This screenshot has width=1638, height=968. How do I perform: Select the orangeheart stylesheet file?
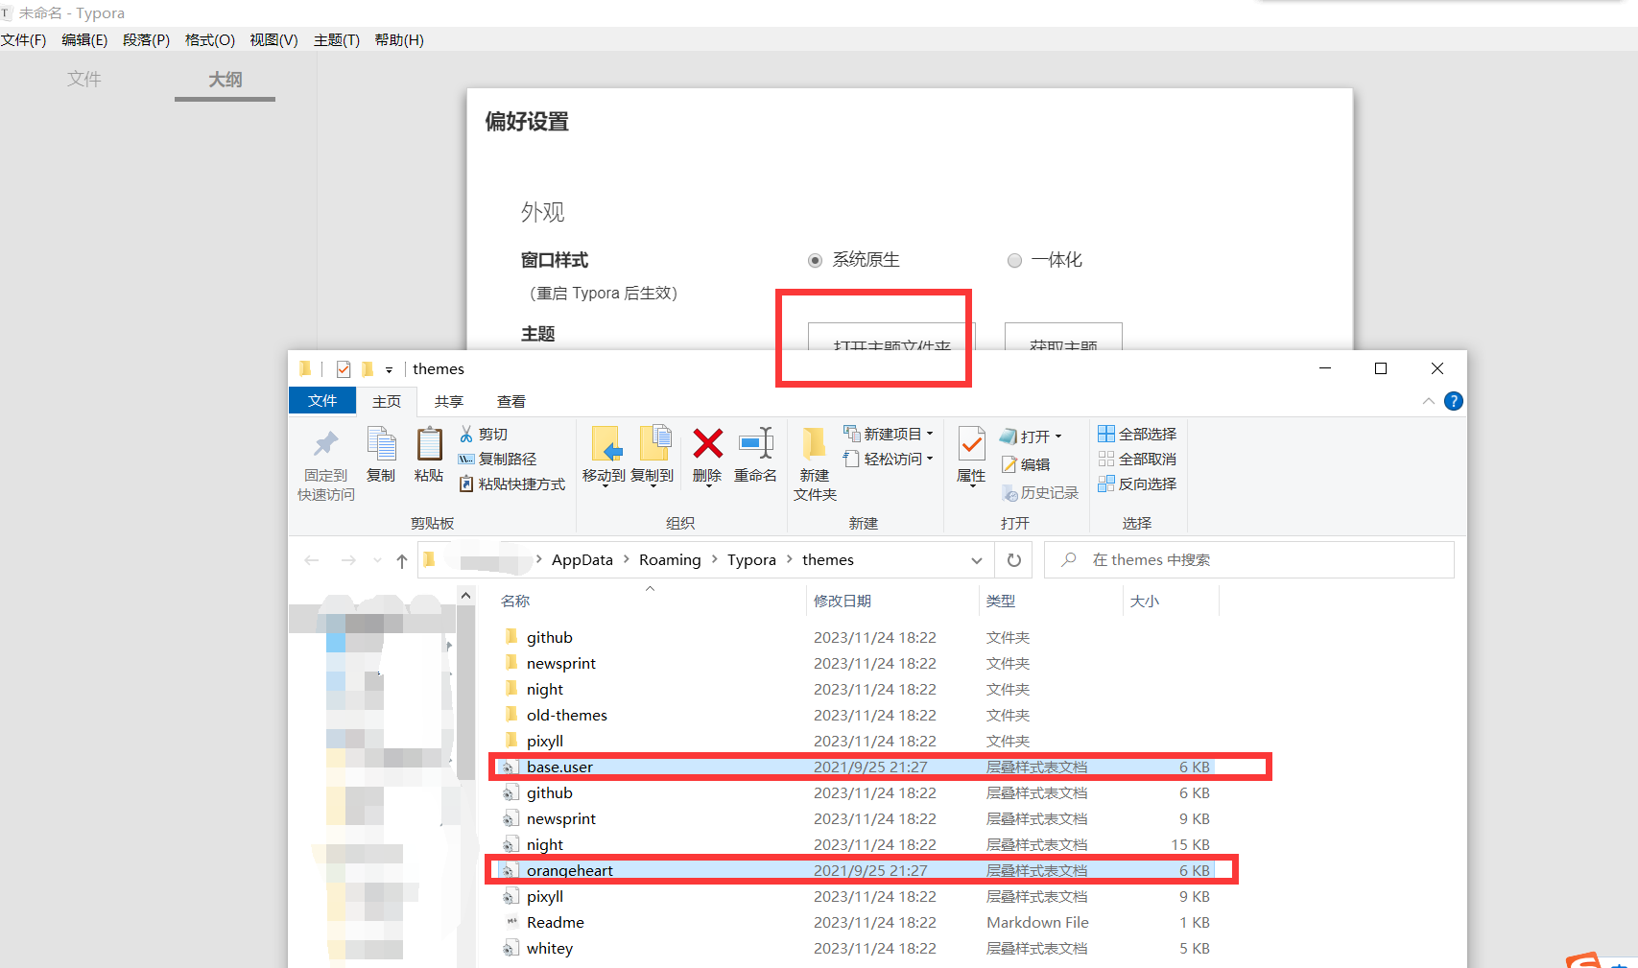(x=857, y=871)
